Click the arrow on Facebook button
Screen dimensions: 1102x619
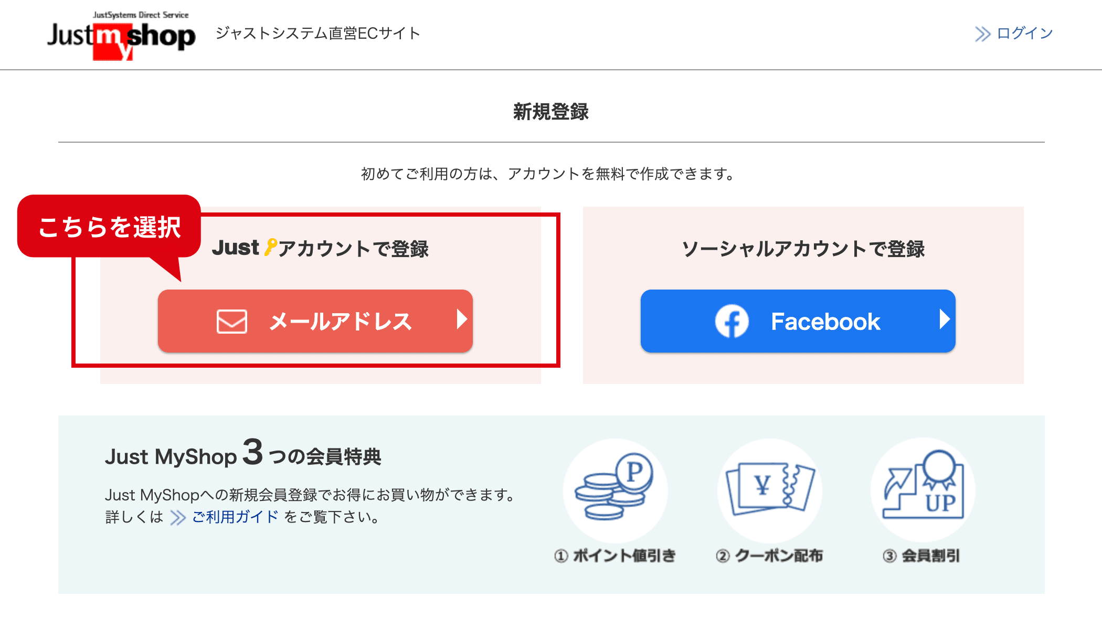(944, 319)
